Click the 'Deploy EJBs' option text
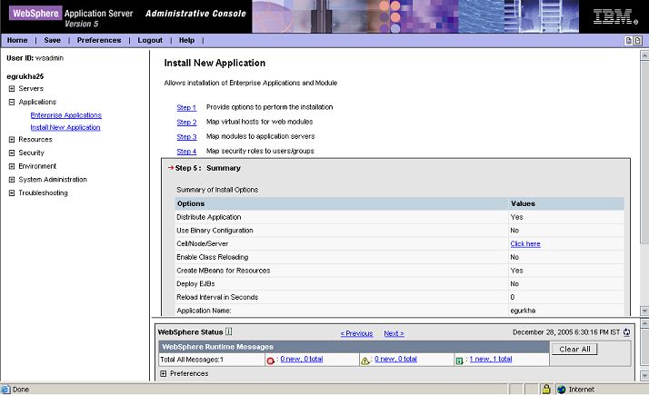The image size is (649, 395). click(x=195, y=283)
